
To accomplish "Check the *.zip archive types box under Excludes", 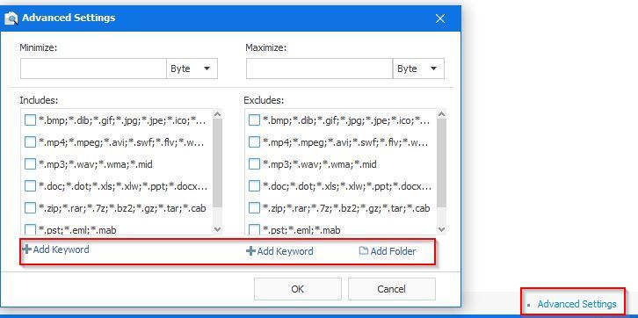I will [254, 208].
